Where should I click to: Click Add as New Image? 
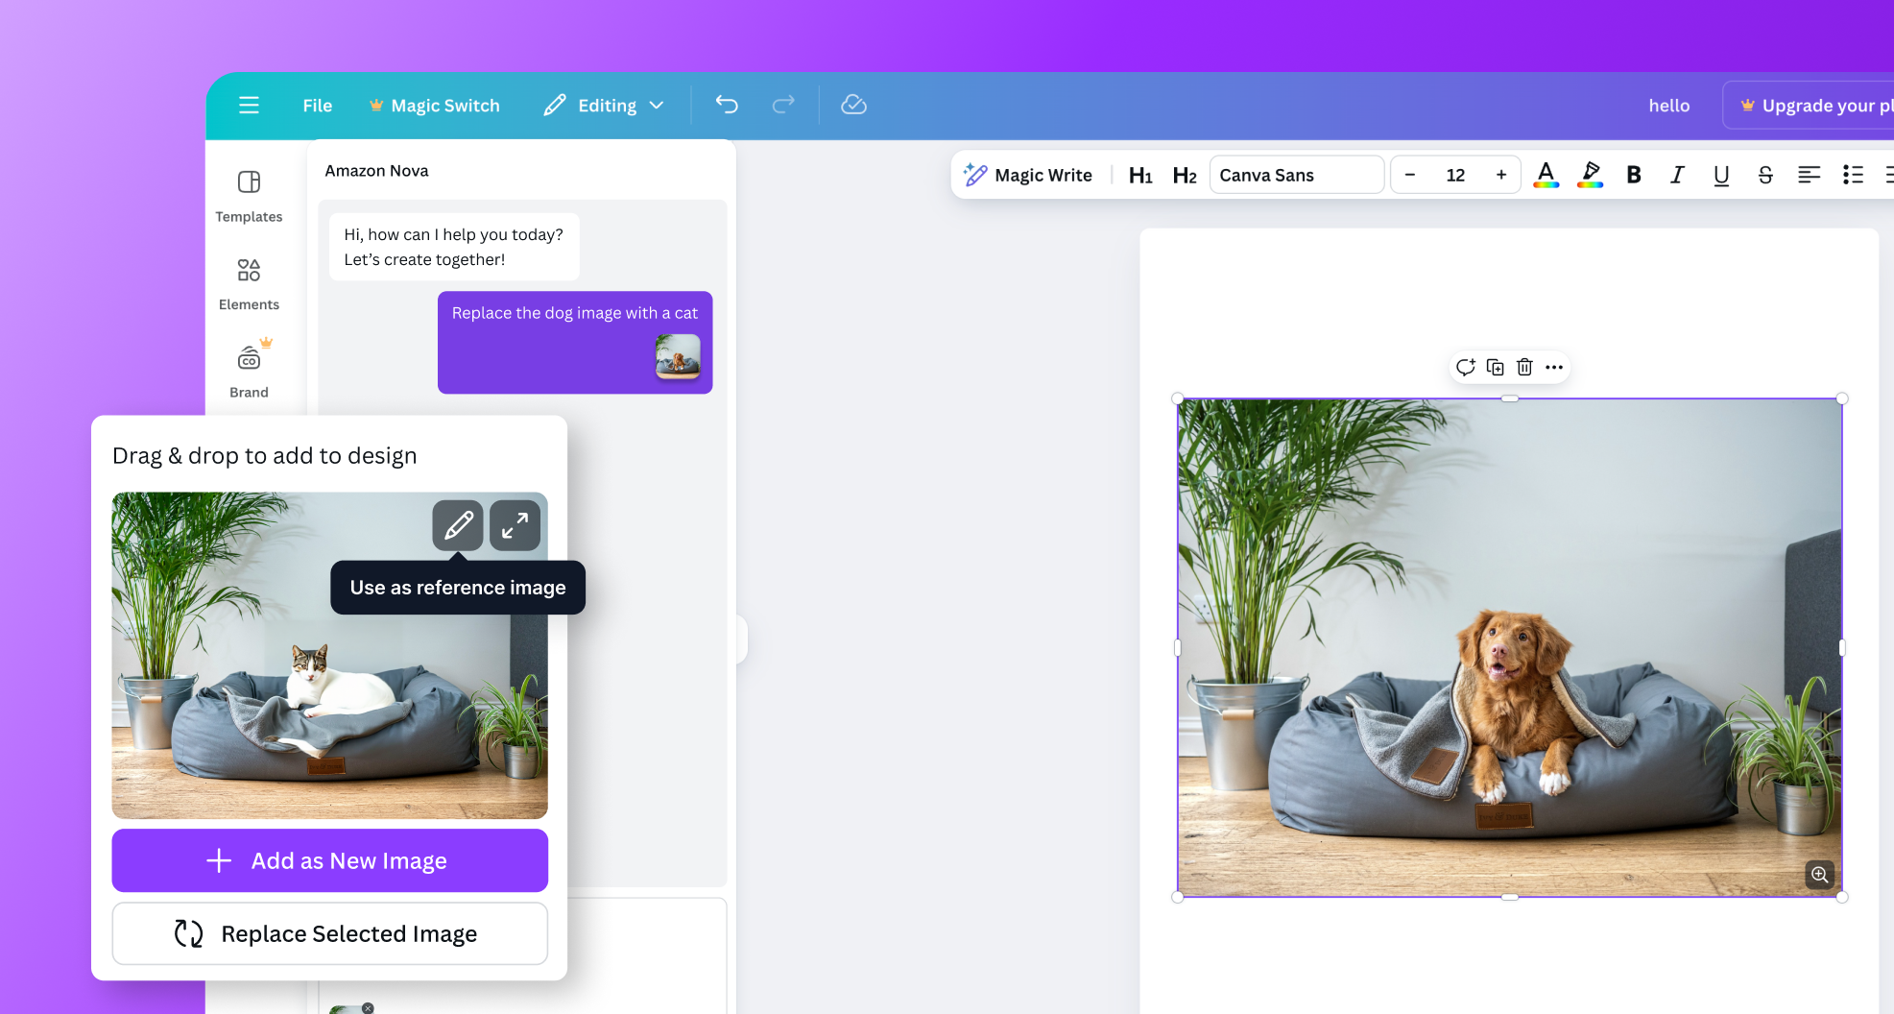[x=329, y=860]
